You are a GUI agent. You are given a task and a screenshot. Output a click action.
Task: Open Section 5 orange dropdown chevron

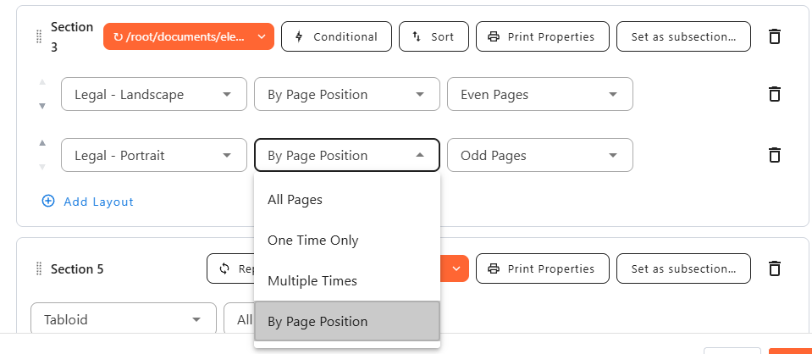click(x=456, y=268)
